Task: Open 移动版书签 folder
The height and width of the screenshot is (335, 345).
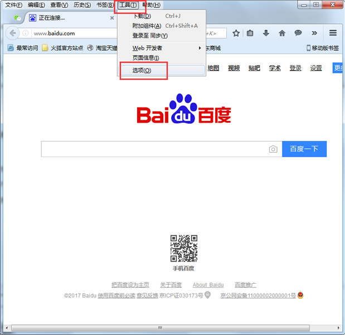Action: pyautogui.click(x=323, y=48)
